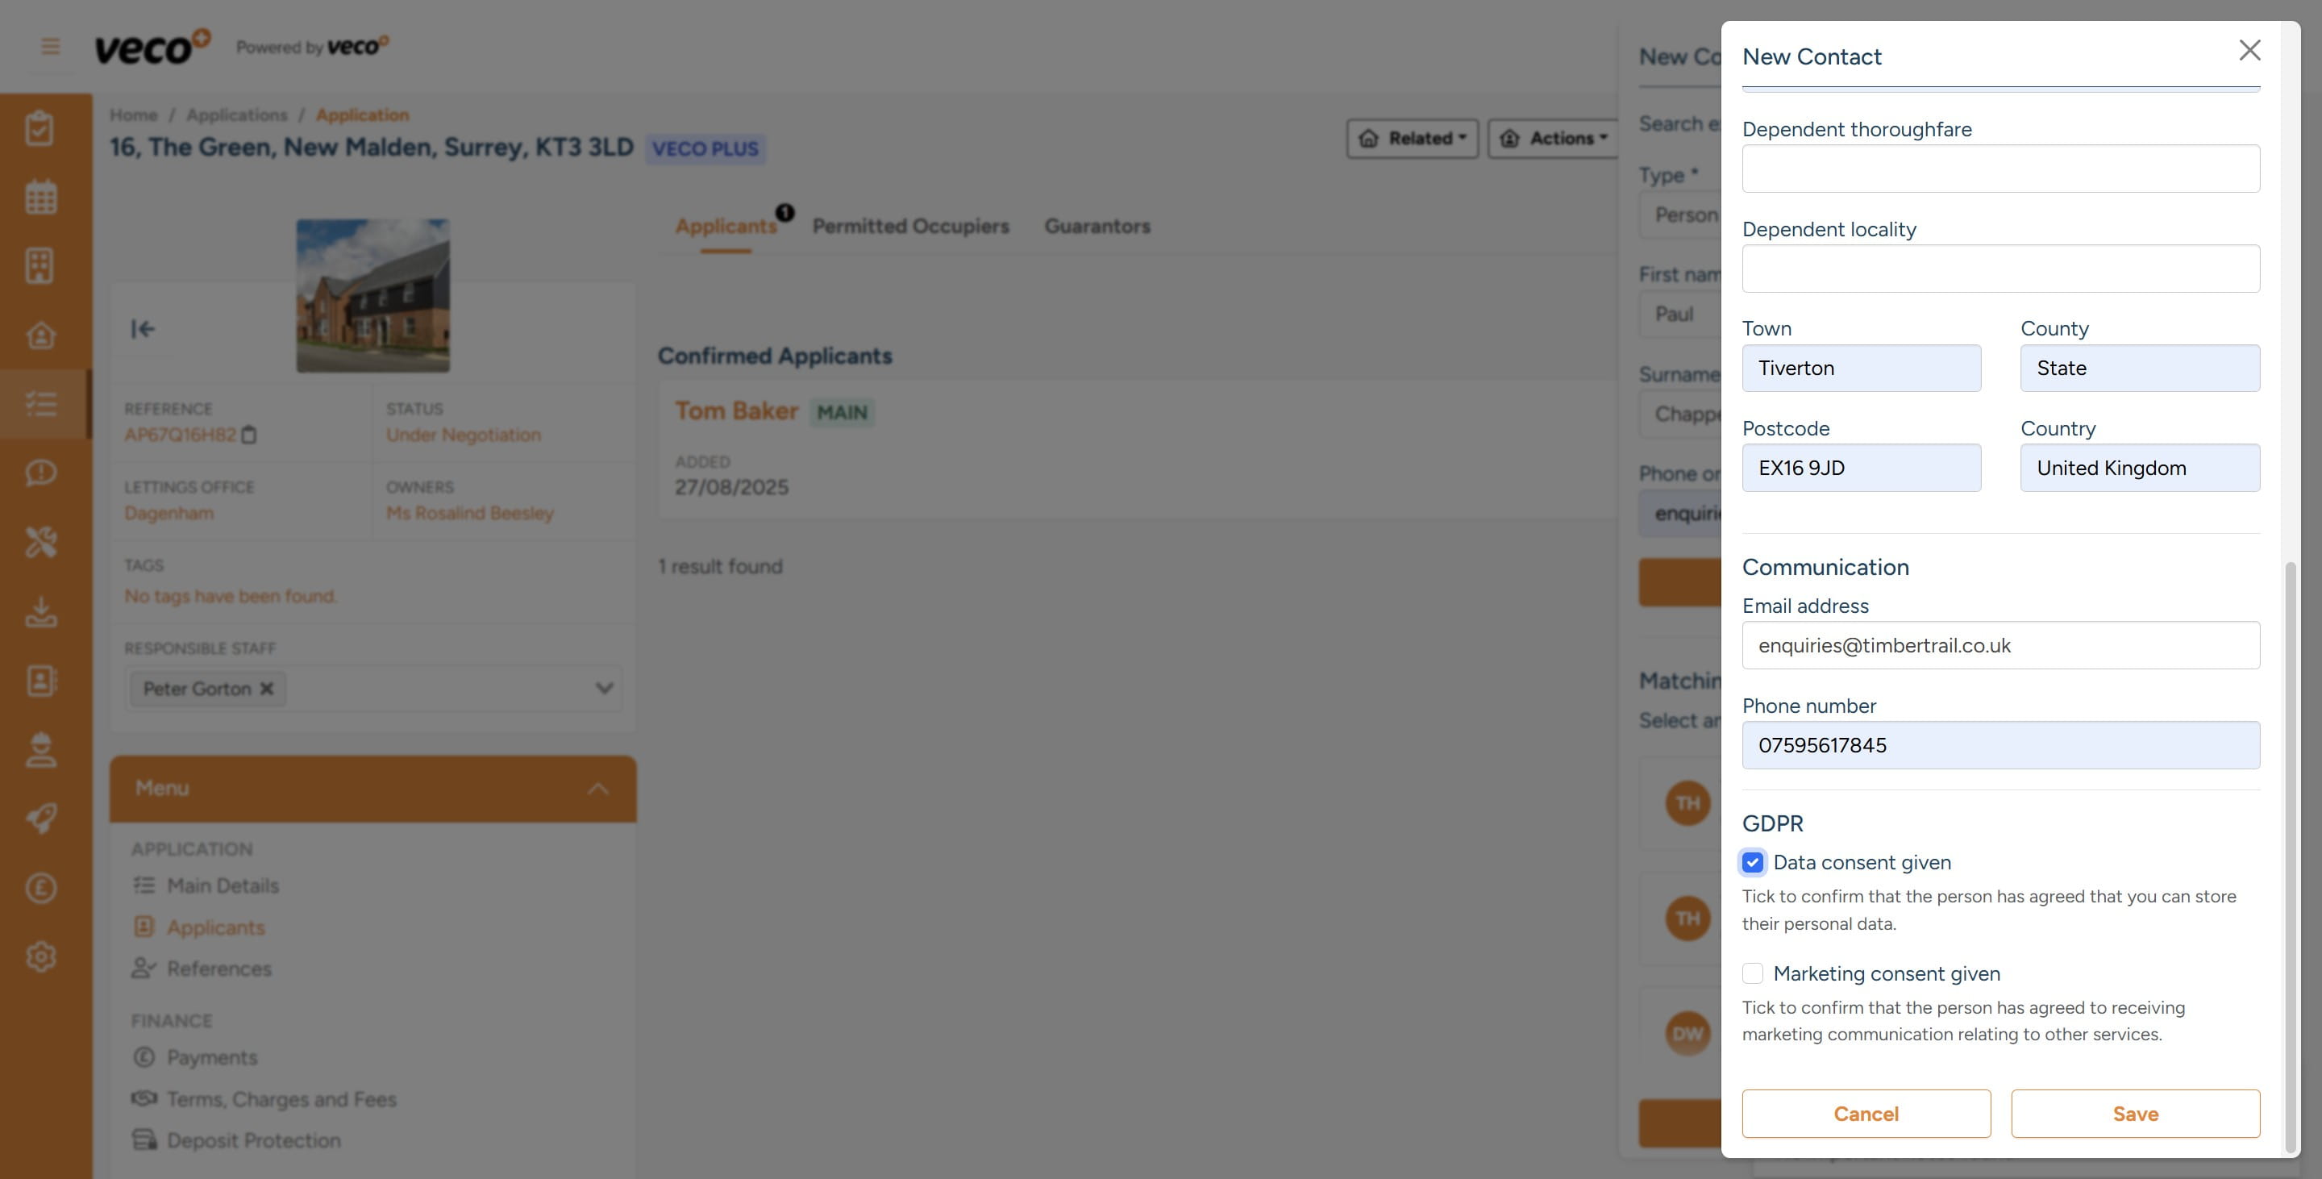Cancel the new contact form
The image size is (2322, 1179).
(1865, 1114)
